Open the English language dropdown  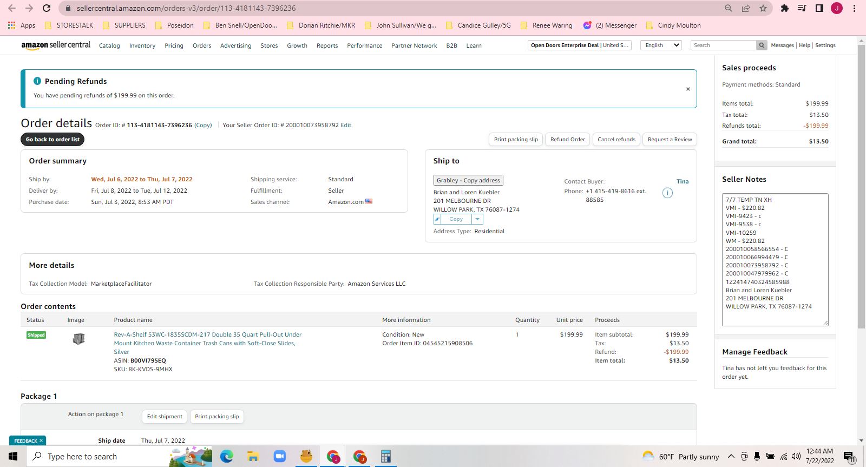pos(661,45)
